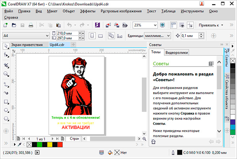Open the Растровые изображения menu
Screen dimensions: 237x159
[x=121, y=11]
